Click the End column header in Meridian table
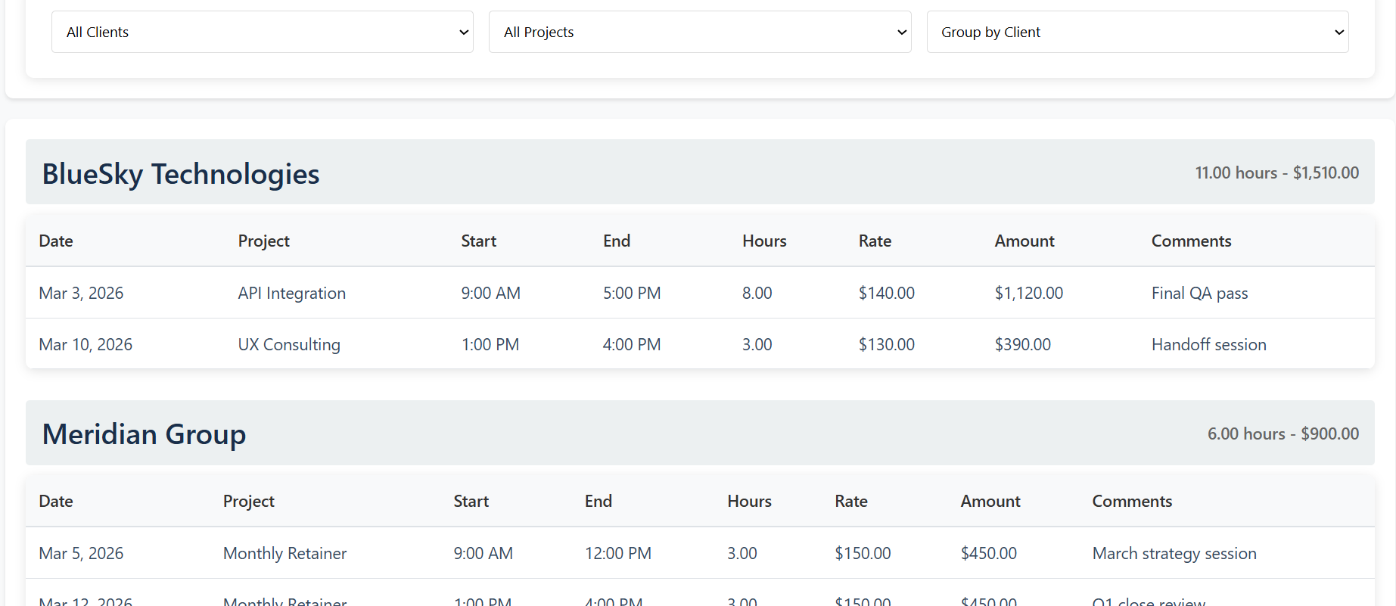Viewport: 1396px width, 606px height. [x=598, y=501]
